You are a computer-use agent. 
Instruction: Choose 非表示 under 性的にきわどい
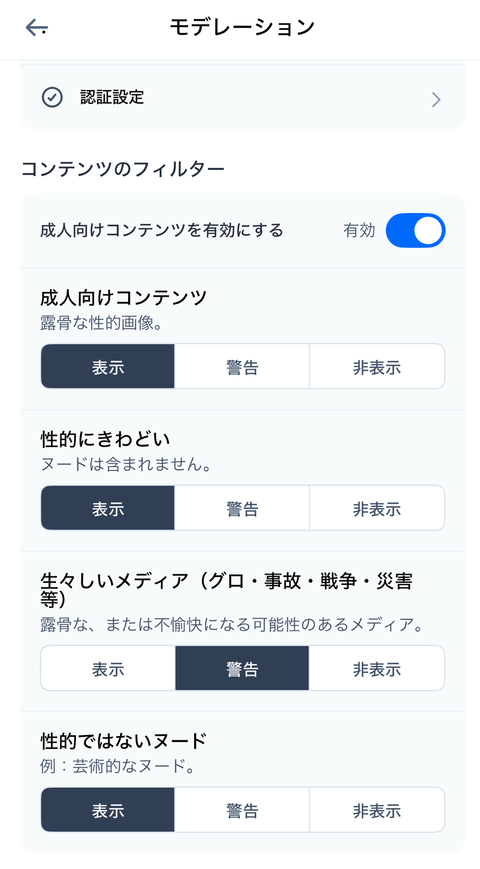pos(377,508)
